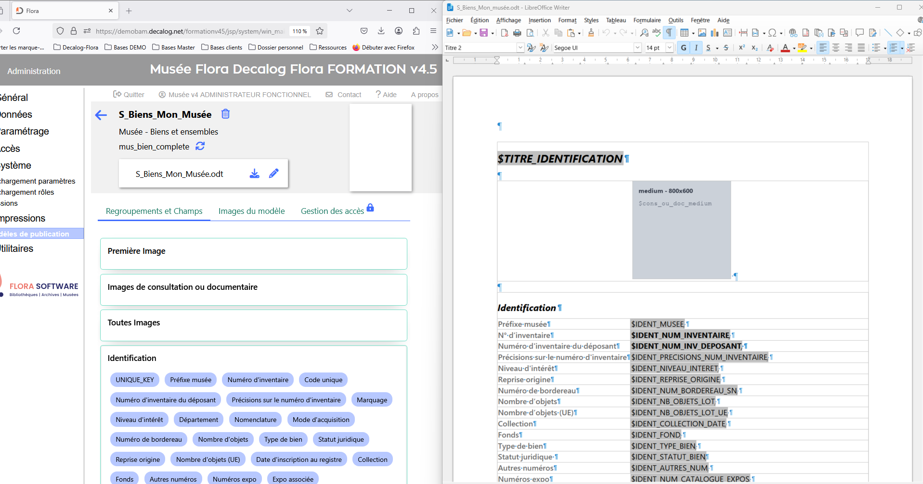This screenshot has width=923, height=484.
Task: Click the refresh icon next to mus_bien_complete
Action: click(200, 146)
